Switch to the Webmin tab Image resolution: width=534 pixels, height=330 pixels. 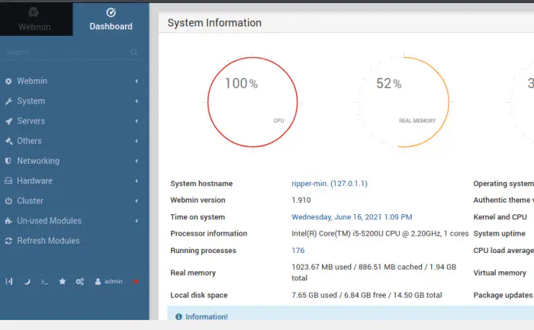click(36, 19)
